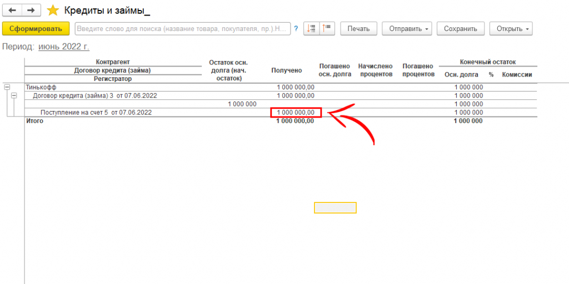The height and width of the screenshot is (284, 569).
Task: Click the forward navigation arrow
Action: pos(32,10)
